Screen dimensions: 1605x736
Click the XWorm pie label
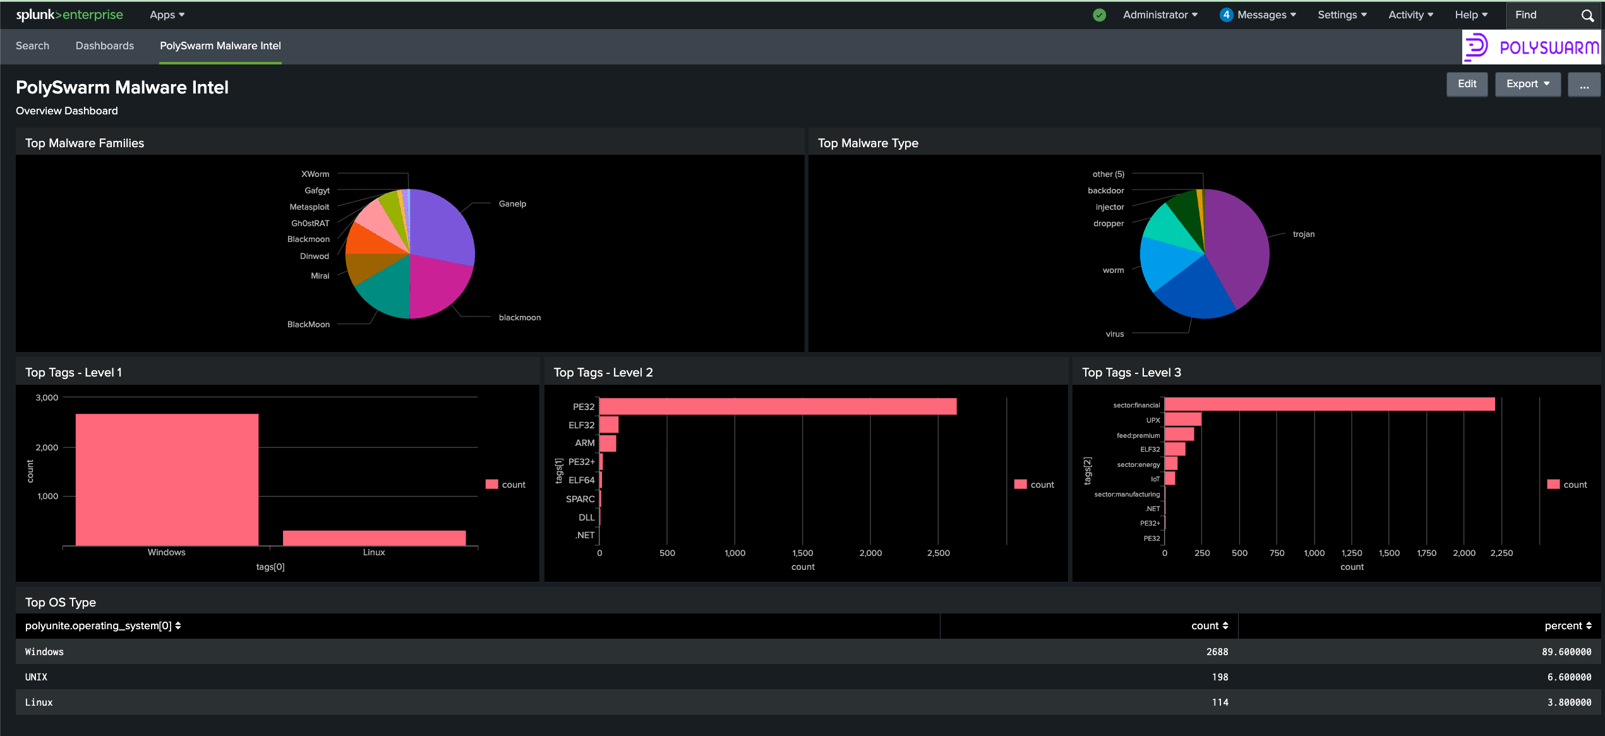(315, 174)
